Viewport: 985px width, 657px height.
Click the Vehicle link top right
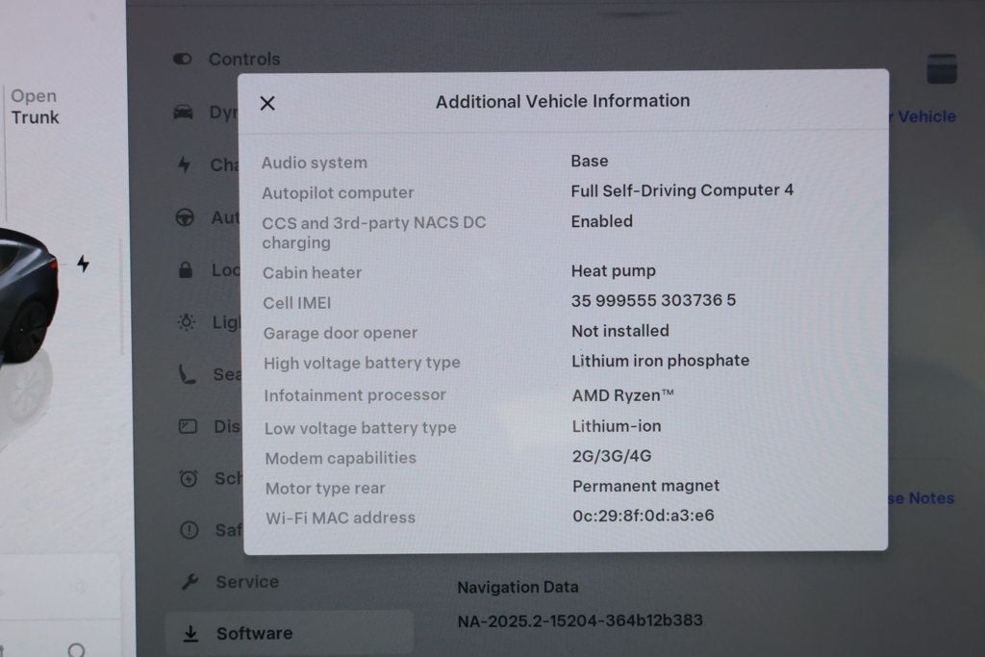(x=922, y=116)
